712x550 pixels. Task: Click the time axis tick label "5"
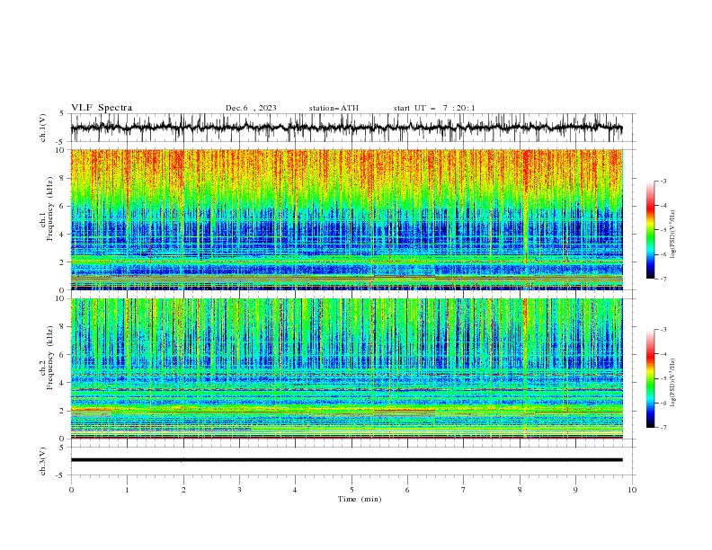tap(352, 490)
